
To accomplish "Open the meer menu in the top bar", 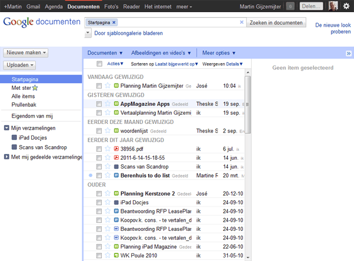I will (184, 6).
